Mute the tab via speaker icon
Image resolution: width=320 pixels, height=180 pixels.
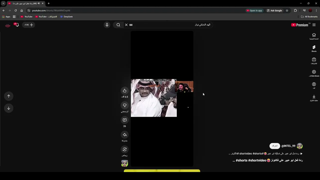click(x=39, y=3)
